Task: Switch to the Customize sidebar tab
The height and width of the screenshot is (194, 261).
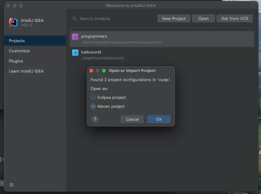Action: click(x=35, y=51)
